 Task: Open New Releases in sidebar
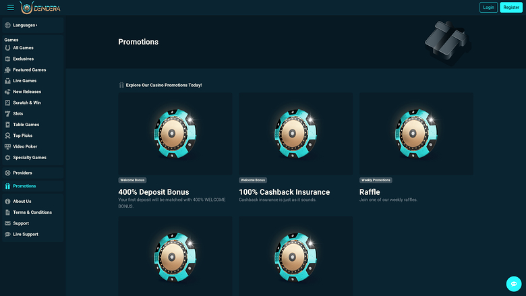(27, 92)
